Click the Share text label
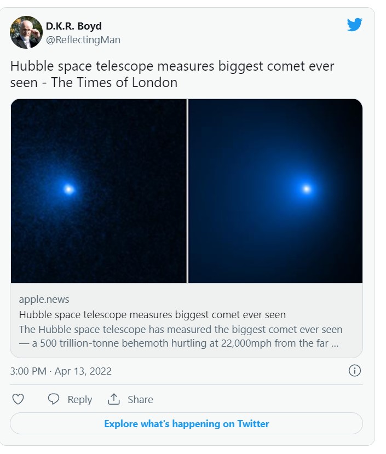The image size is (386, 454). tap(140, 400)
